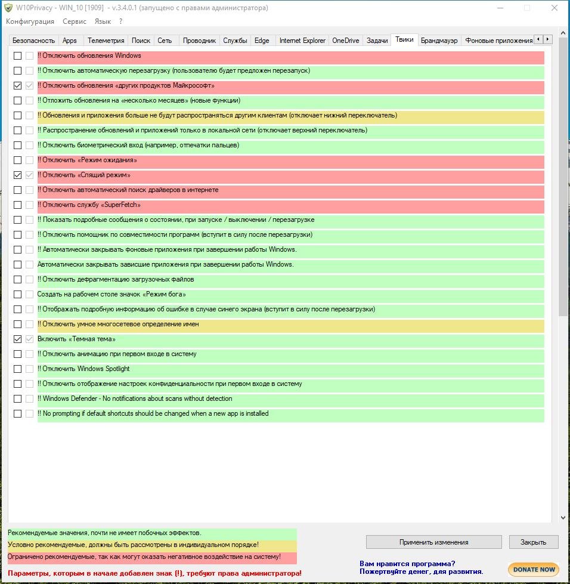Click the W10Privacy shield icon in title bar

click(8, 8)
